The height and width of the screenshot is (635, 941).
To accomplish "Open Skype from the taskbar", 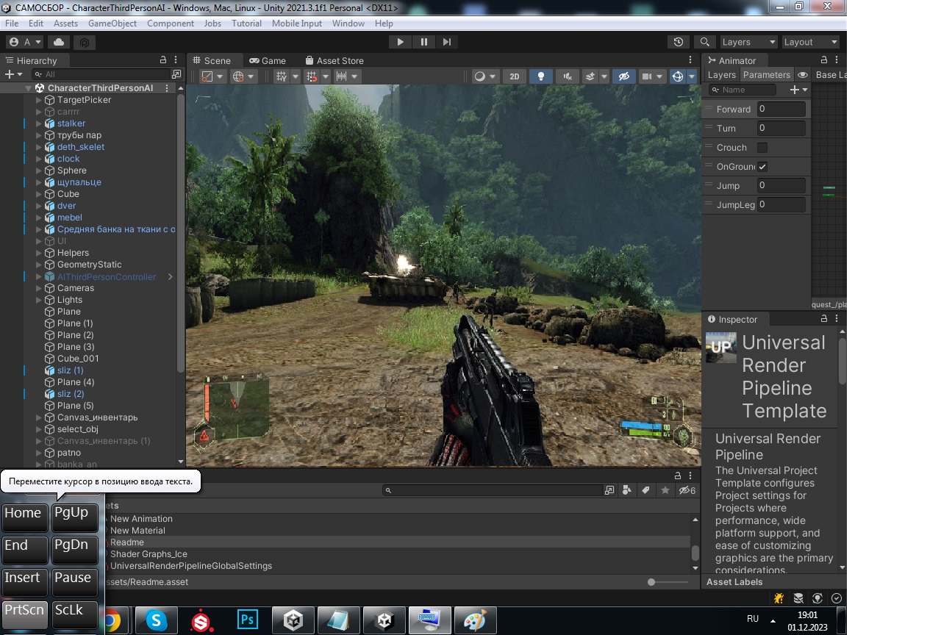I will point(157,621).
